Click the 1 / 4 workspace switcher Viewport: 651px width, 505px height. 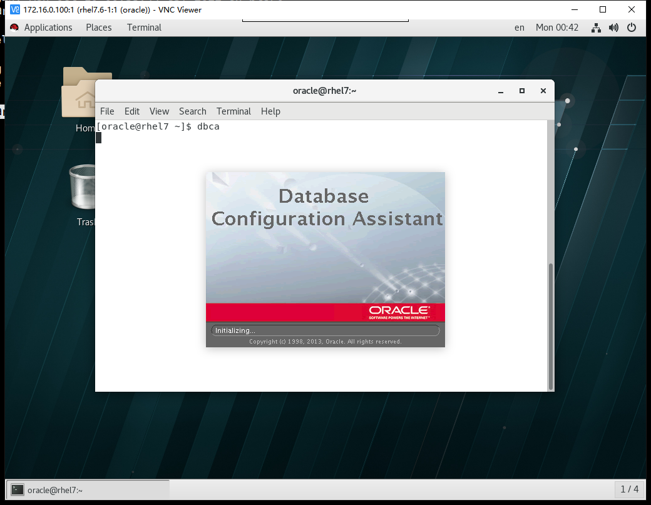pyautogui.click(x=630, y=489)
